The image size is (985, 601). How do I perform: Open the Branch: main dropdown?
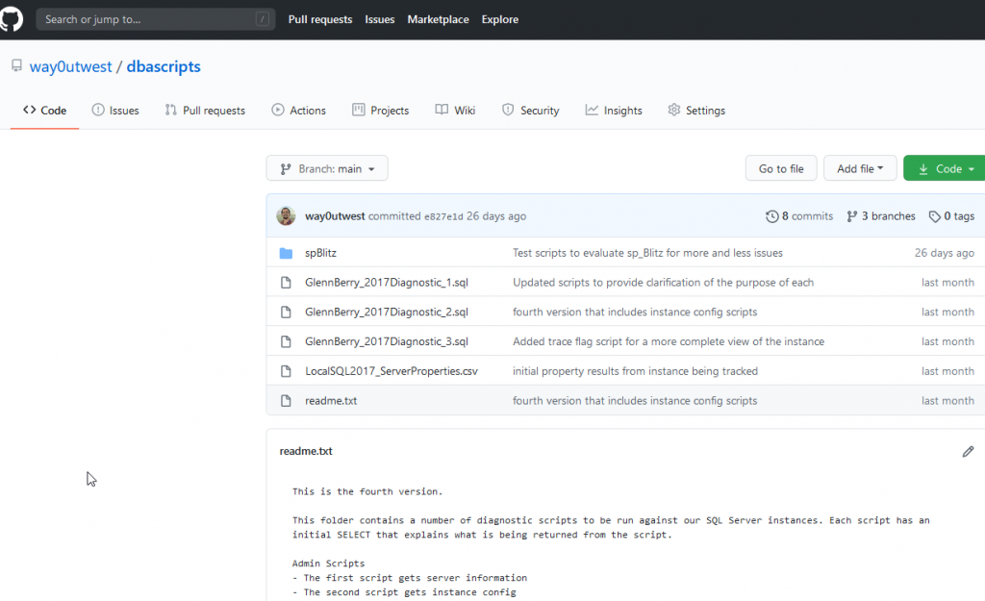click(326, 167)
